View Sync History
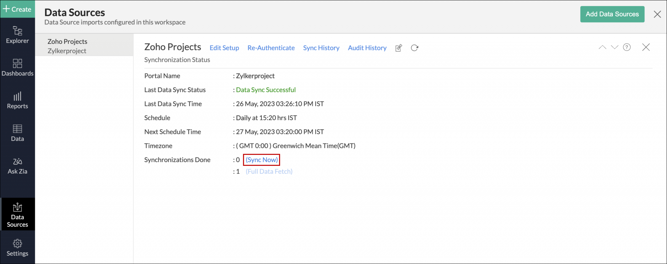Image resolution: width=667 pixels, height=264 pixels. pyautogui.click(x=321, y=48)
